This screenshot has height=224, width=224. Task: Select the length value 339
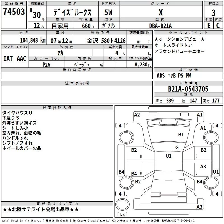pyautogui.click(x=170, y=101)
